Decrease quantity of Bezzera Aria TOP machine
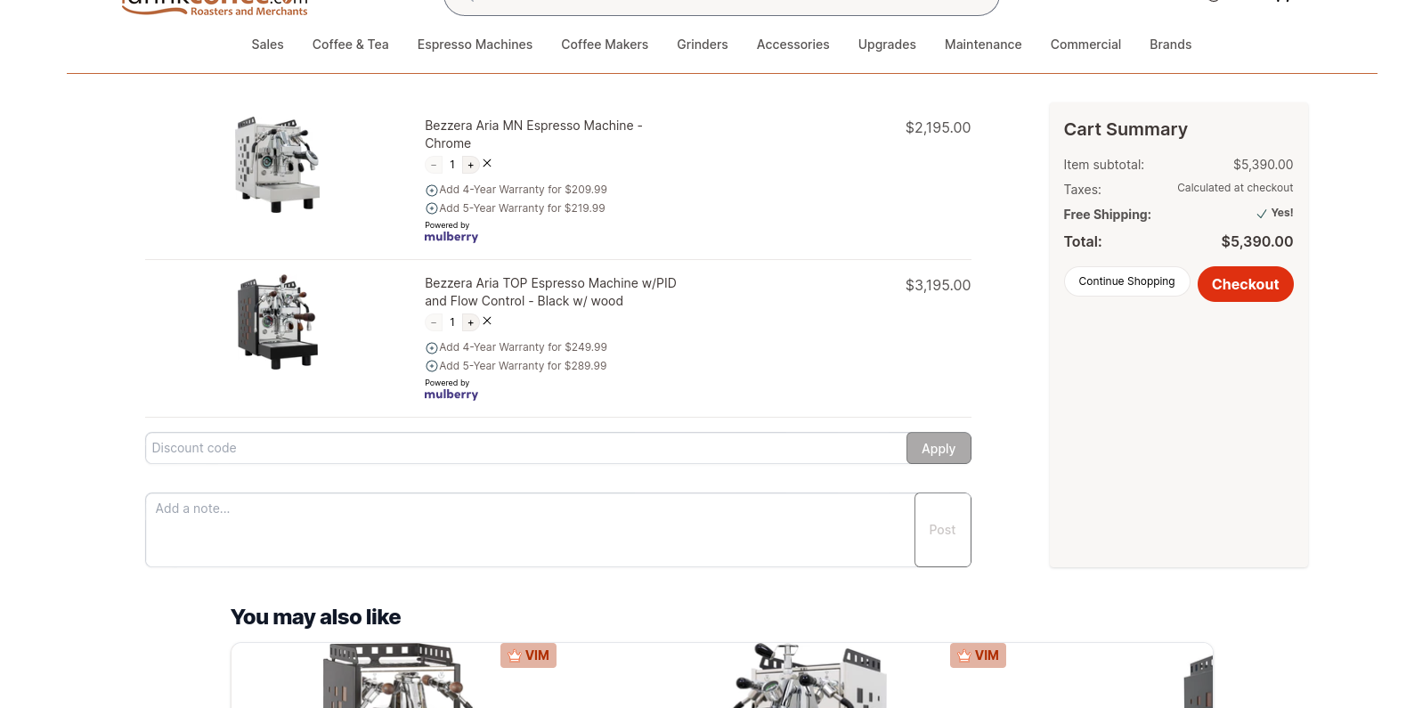 [434, 322]
